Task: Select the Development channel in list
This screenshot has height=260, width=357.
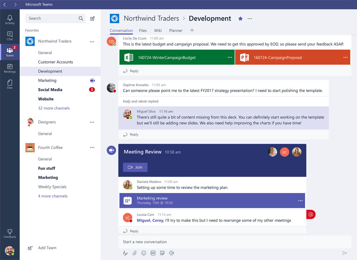Action: (60, 71)
